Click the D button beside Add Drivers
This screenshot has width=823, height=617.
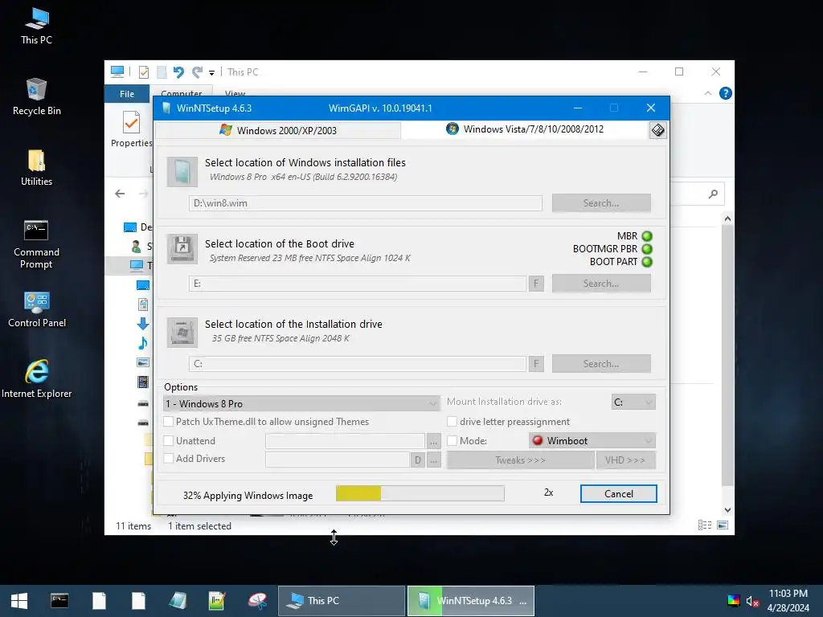[418, 460]
